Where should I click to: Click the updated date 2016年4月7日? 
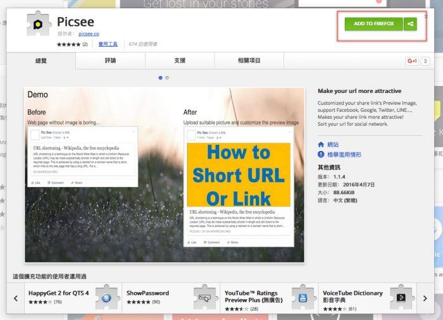(x=359, y=185)
